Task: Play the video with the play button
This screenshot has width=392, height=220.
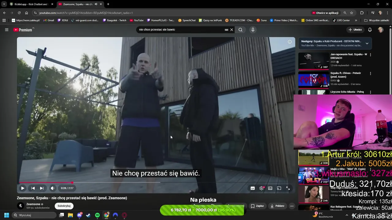Action: click(23, 188)
